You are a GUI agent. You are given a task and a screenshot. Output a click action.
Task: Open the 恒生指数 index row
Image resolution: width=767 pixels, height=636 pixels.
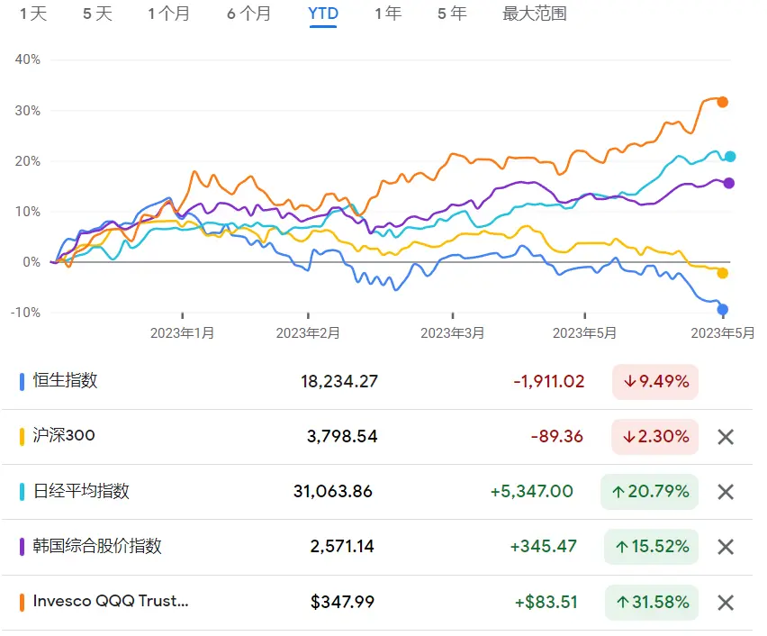tap(376, 381)
